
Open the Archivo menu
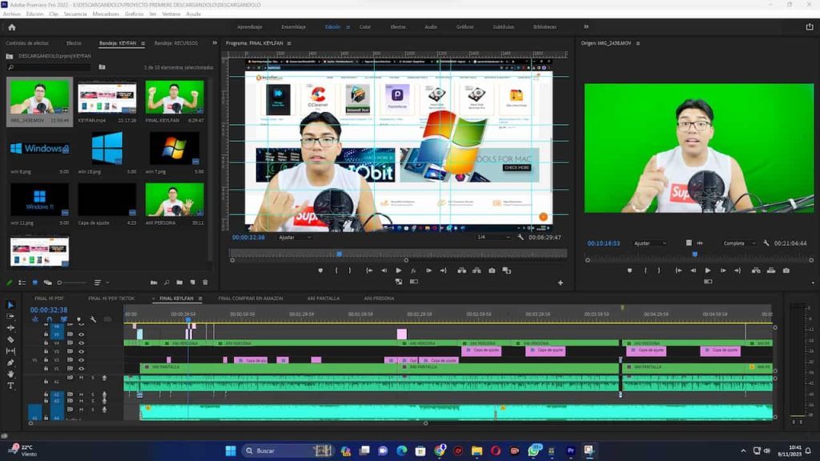11,14
